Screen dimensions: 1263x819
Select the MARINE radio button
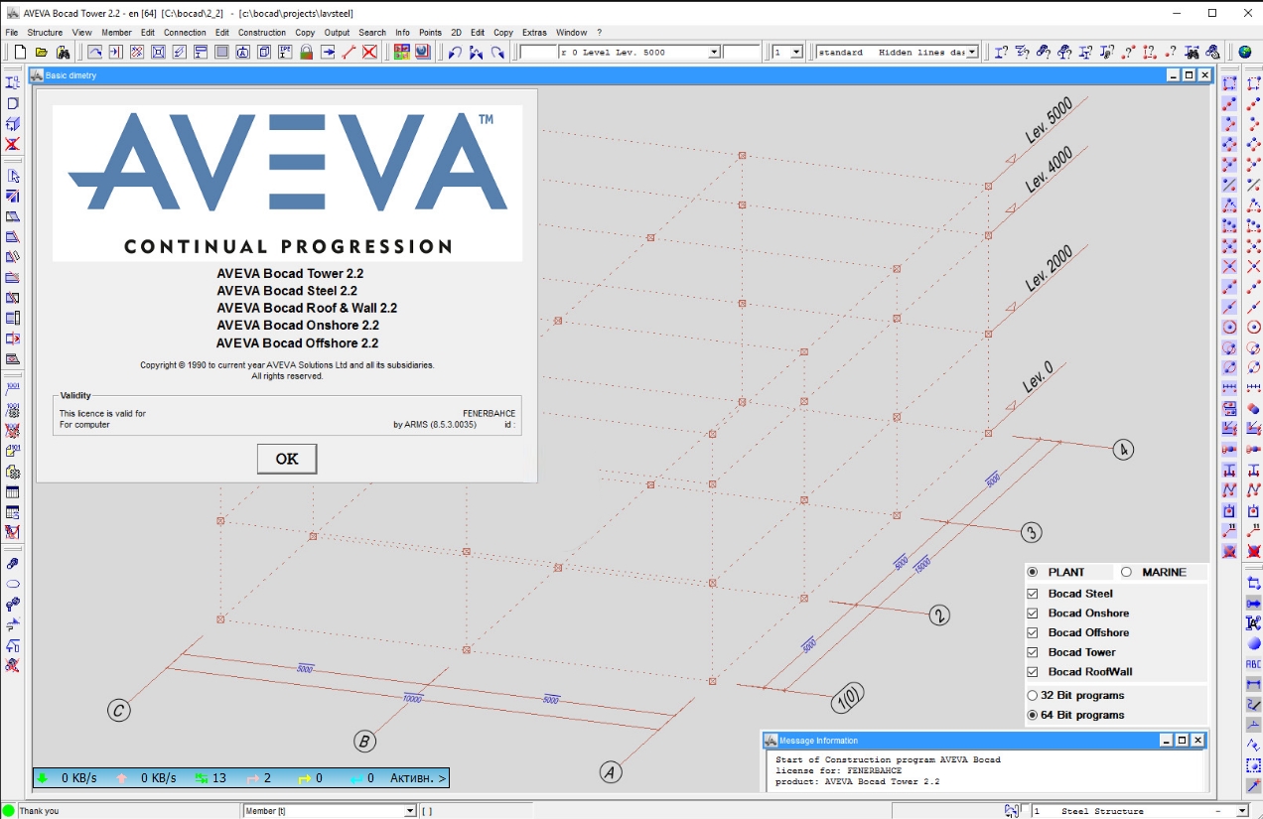click(1126, 572)
